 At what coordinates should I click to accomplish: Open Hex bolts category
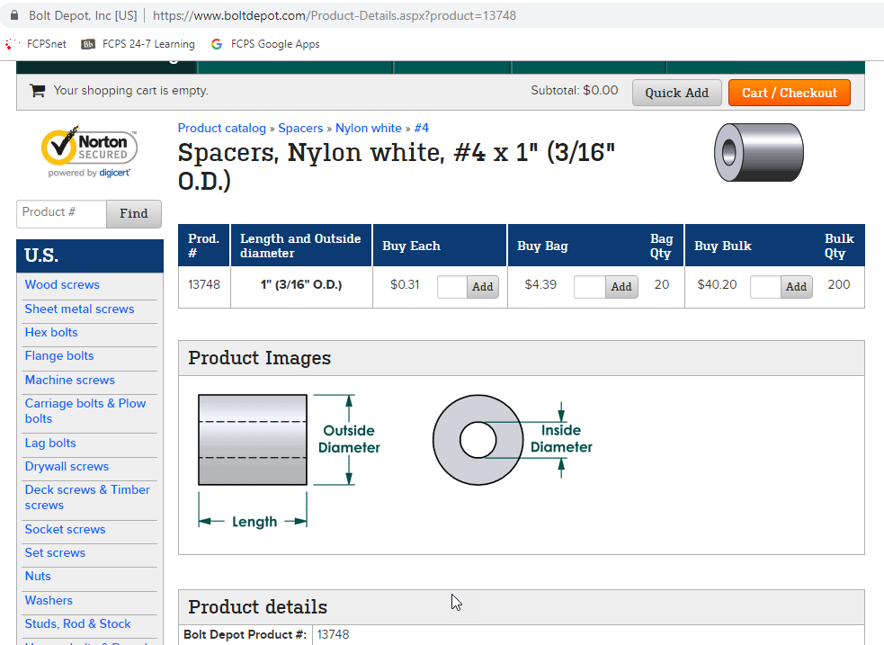(51, 332)
